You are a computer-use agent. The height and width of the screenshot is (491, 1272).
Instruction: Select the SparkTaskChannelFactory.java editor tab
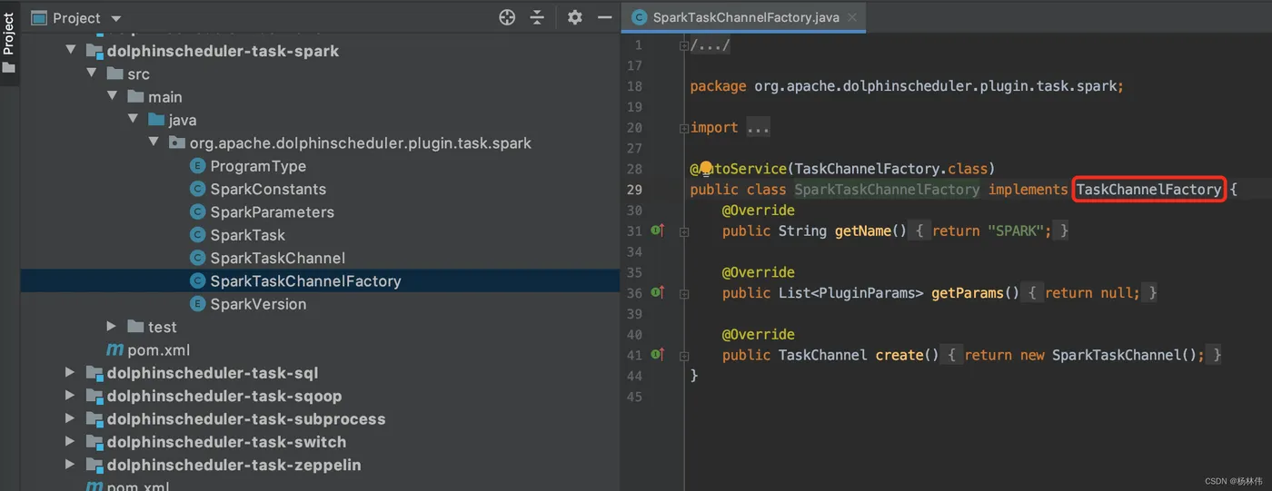[745, 17]
